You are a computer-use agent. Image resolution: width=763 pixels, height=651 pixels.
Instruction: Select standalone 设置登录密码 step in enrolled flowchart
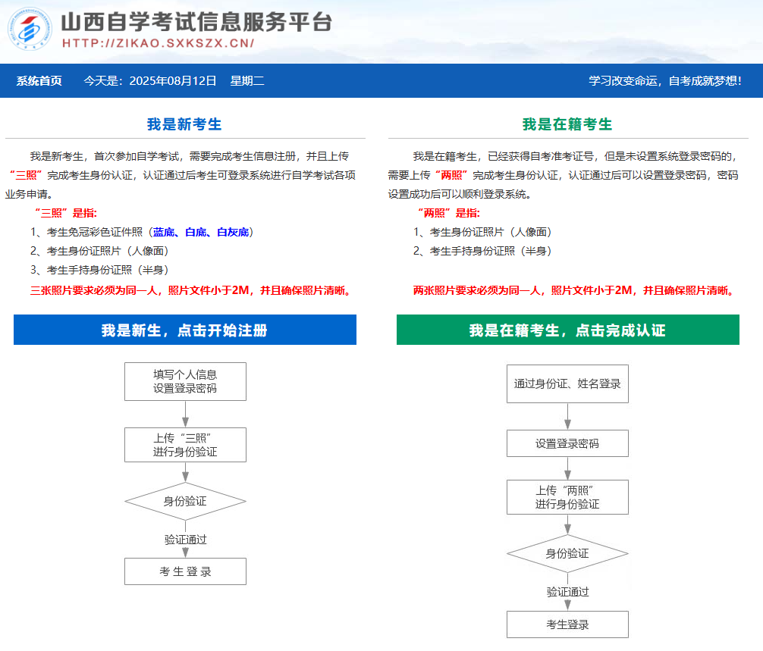tap(567, 443)
